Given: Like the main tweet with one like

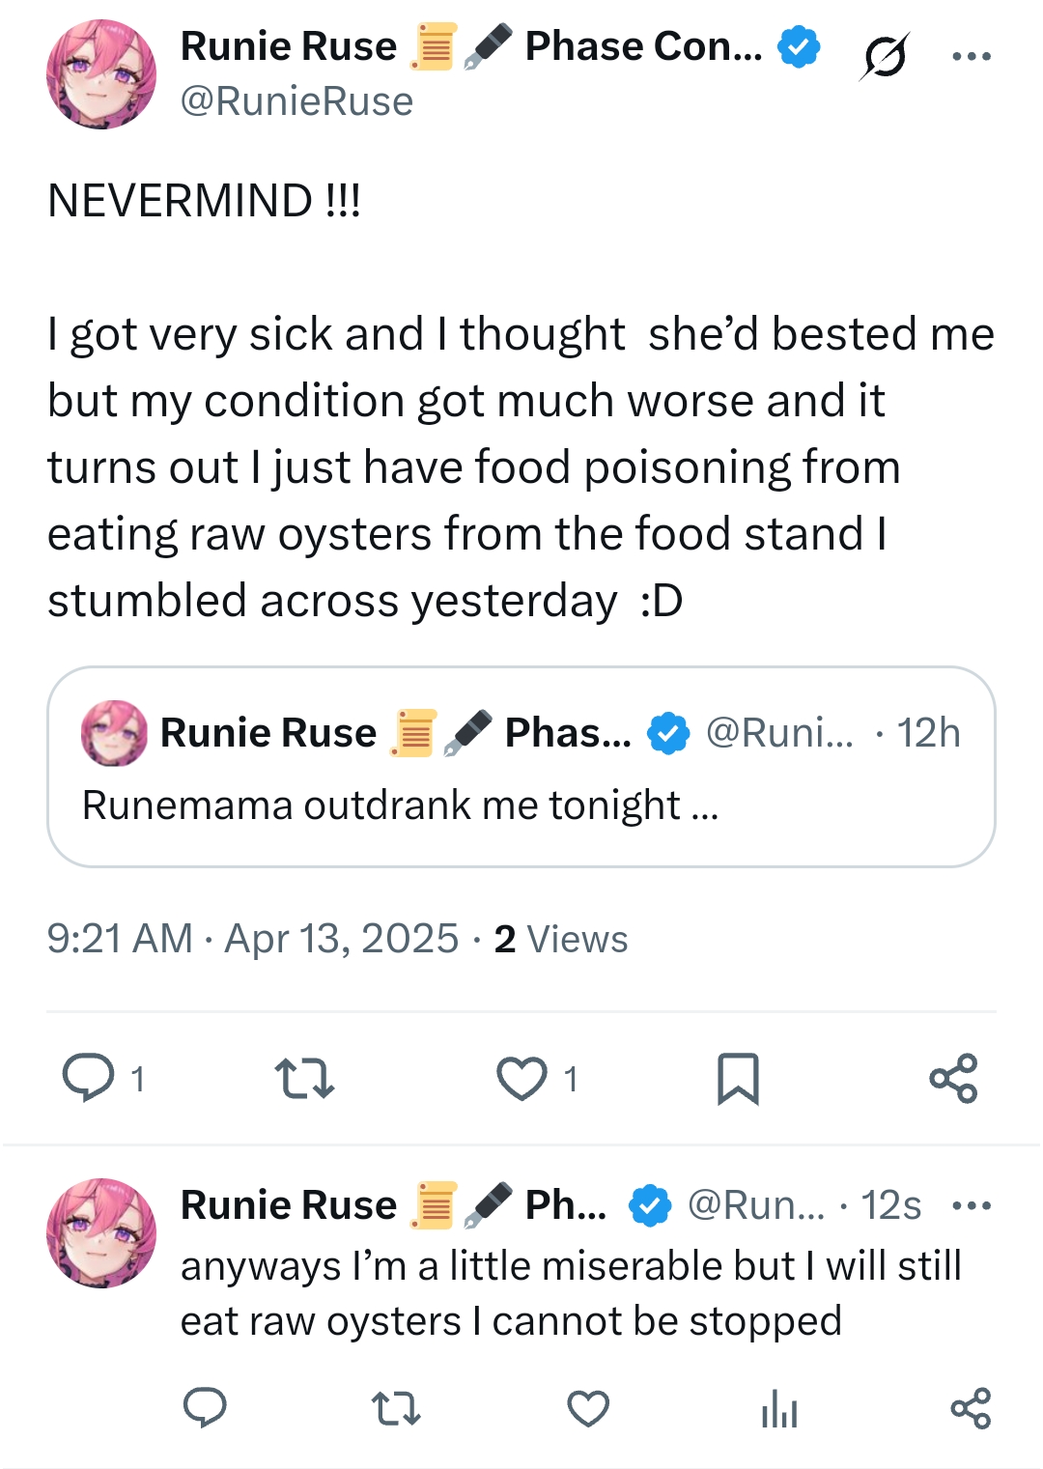Looking at the screenshot, I should point(521,1079).
